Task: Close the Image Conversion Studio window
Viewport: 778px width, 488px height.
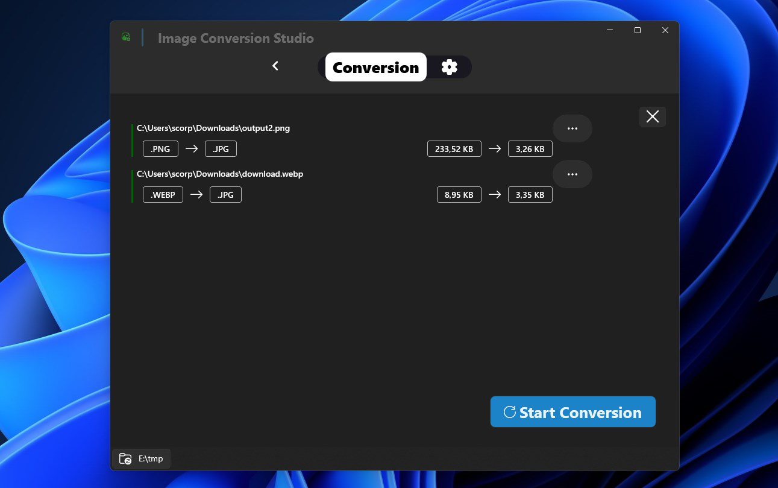Action: (x=665, y=30)
